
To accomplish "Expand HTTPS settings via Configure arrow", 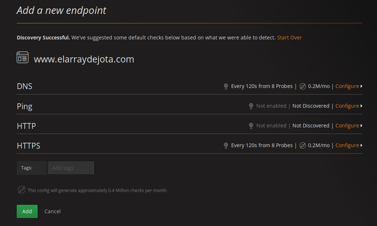I will [x=361, y=145].
